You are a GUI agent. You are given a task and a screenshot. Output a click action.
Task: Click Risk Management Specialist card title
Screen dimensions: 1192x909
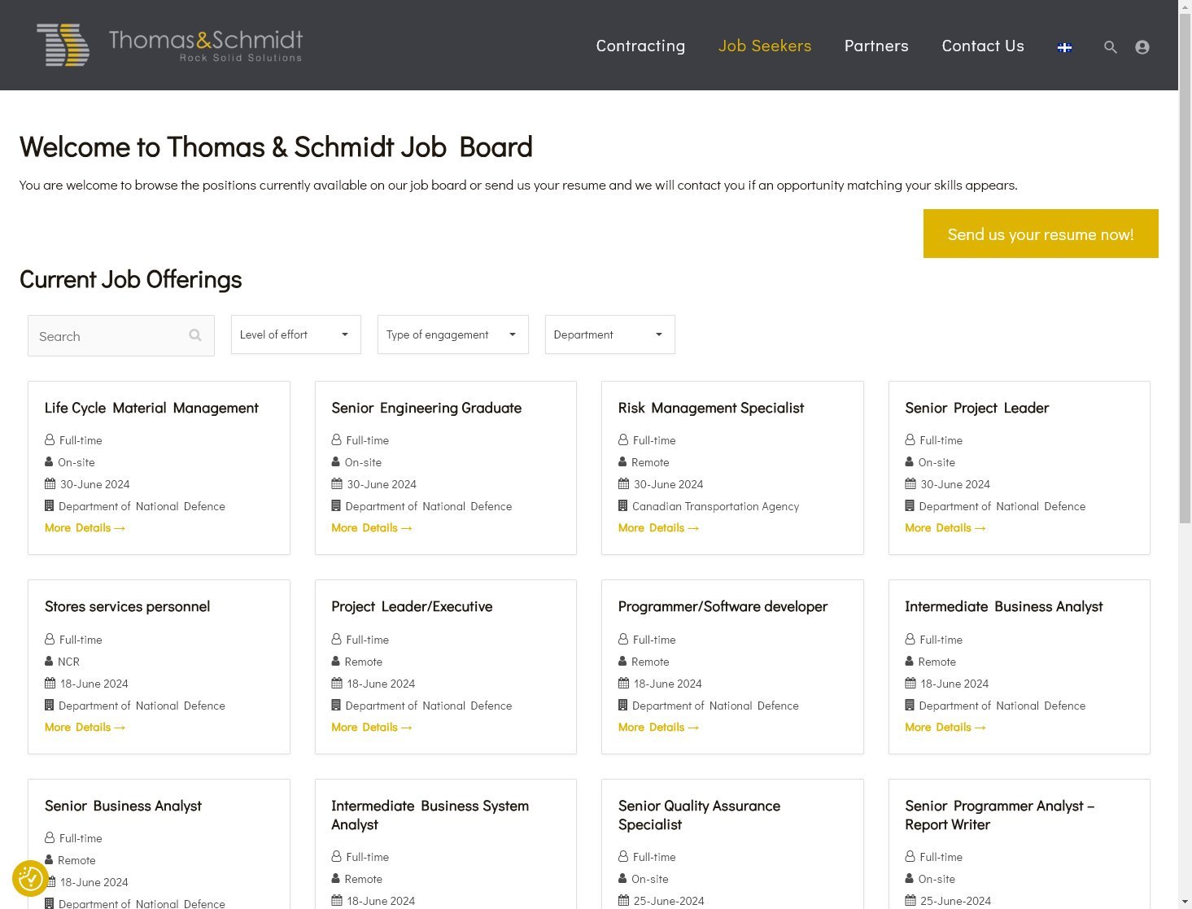[x=711, y=408]
